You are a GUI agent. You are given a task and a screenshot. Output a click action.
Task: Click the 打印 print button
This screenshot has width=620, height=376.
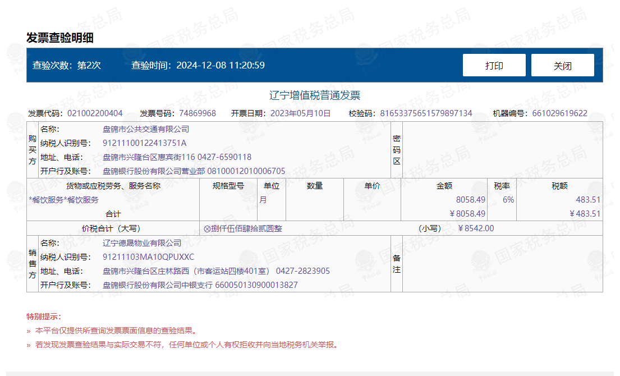(x=494, y=65)
